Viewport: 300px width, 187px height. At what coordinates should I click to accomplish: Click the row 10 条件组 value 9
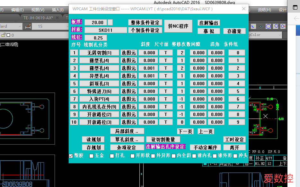click(x=237, y=122)
